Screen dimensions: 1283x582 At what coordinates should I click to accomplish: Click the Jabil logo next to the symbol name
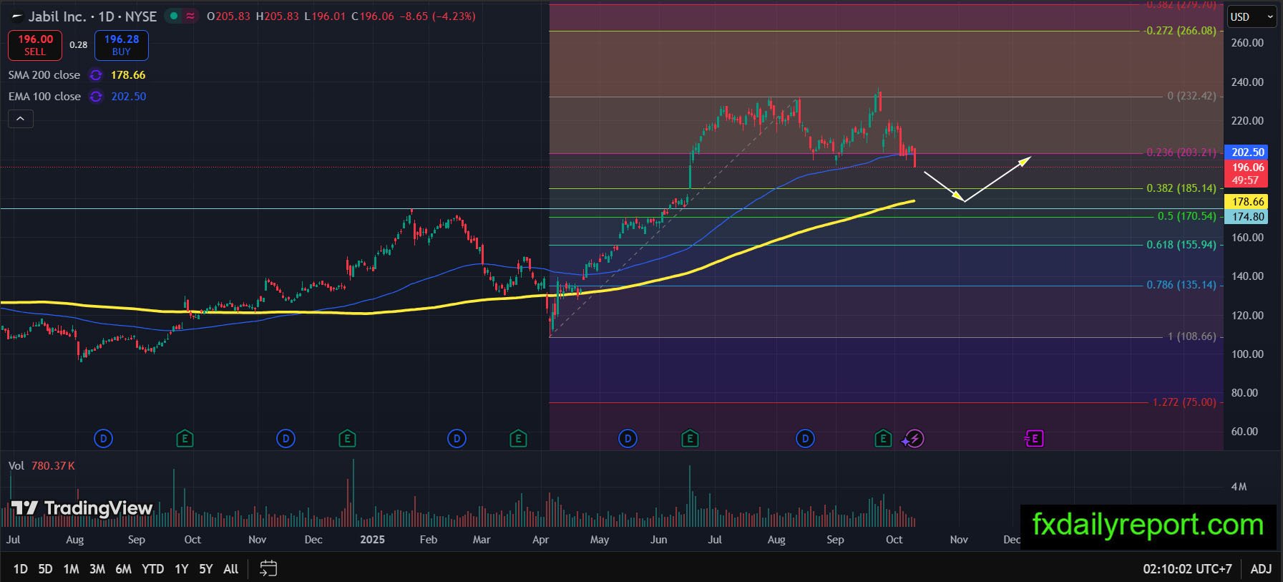click(x=17, y=16)
